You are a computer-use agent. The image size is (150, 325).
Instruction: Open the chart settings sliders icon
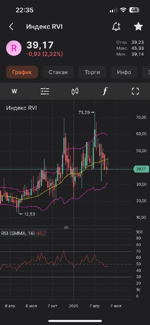tap(45, 91)
